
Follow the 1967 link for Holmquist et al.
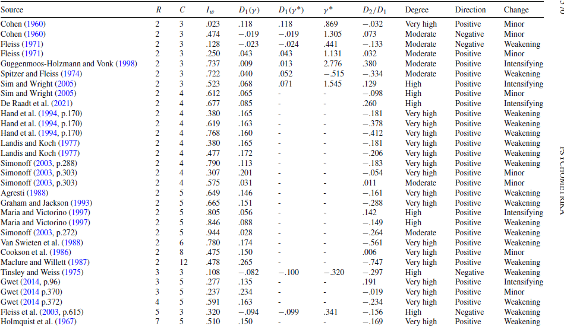(x=65, y=322)
